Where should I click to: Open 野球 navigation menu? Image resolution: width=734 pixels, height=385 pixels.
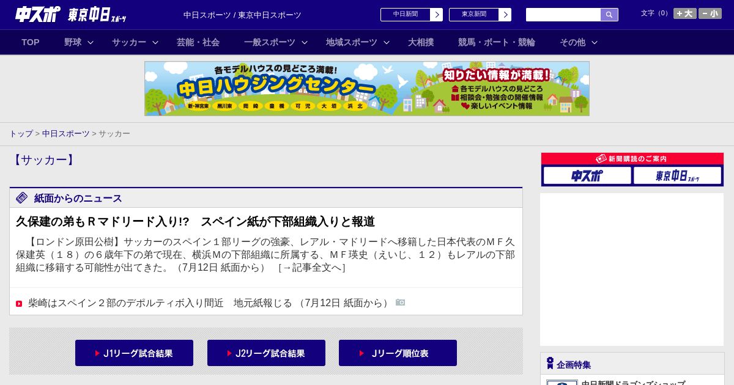(73, 42)
